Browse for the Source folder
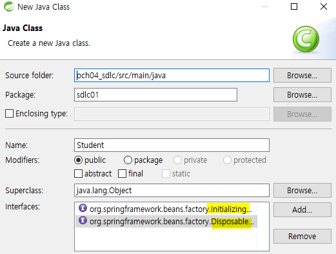This screenshot has height=254, width=336. point(302,76)
